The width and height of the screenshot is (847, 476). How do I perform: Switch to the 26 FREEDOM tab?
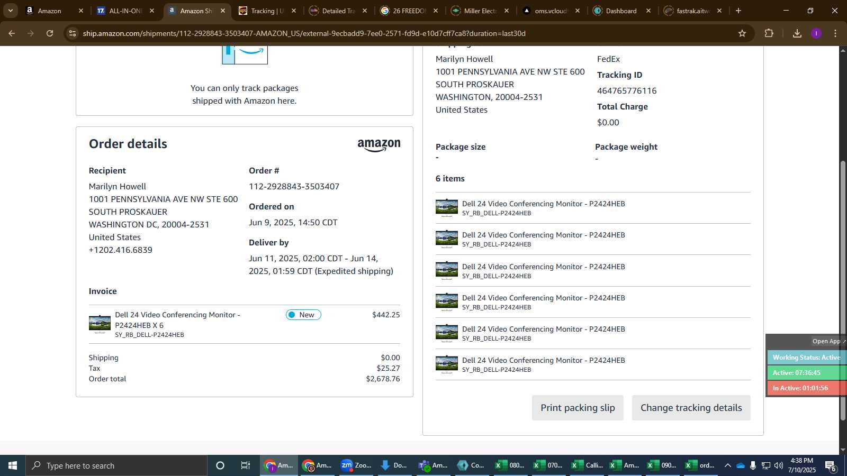coord(409,11)
